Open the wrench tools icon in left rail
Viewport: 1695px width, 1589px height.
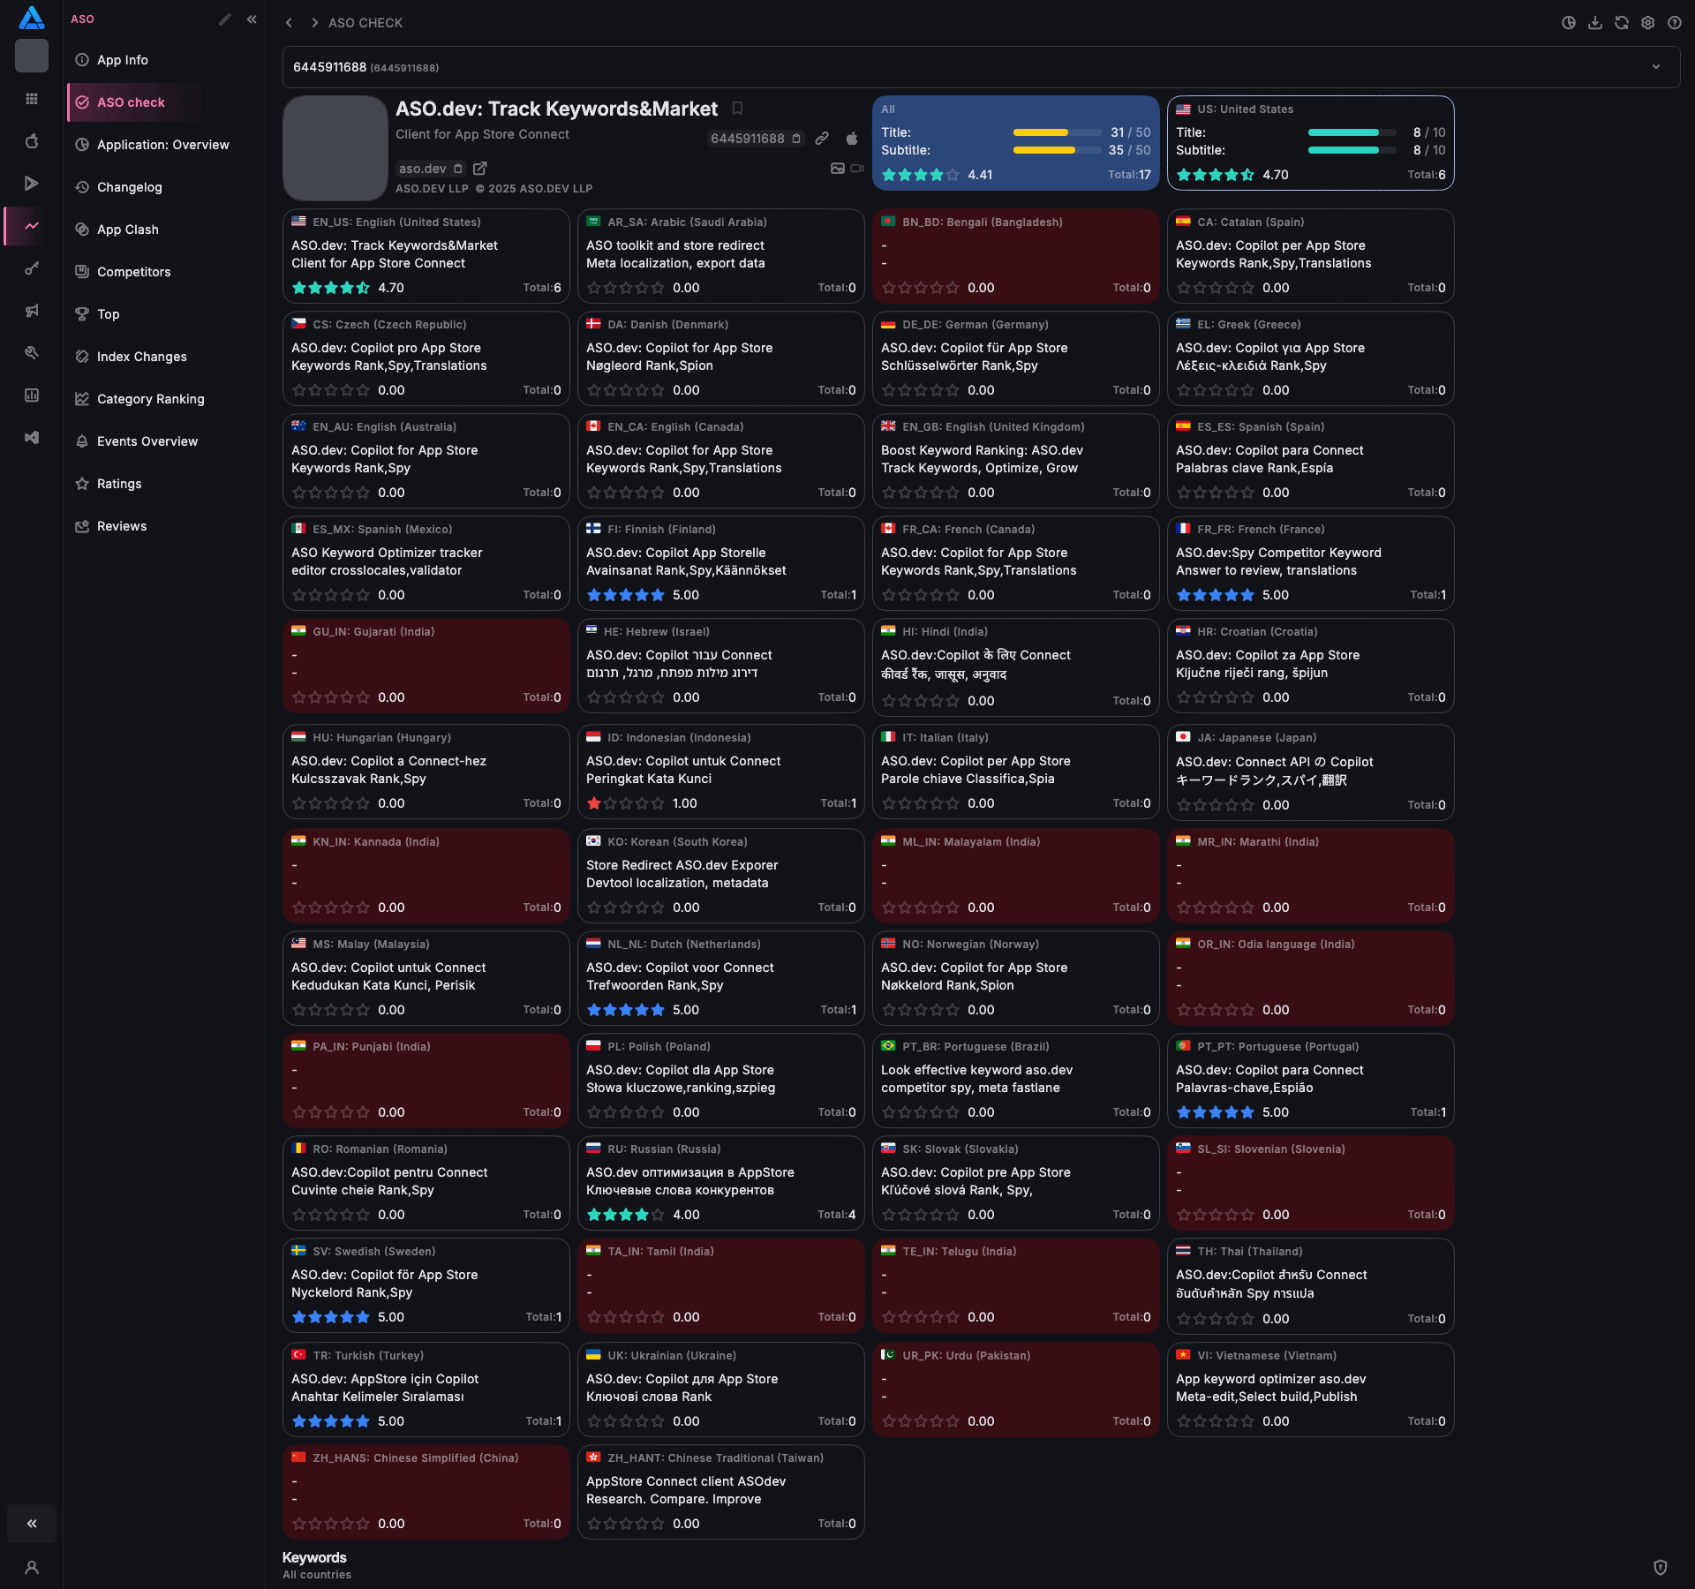(32, 353)
